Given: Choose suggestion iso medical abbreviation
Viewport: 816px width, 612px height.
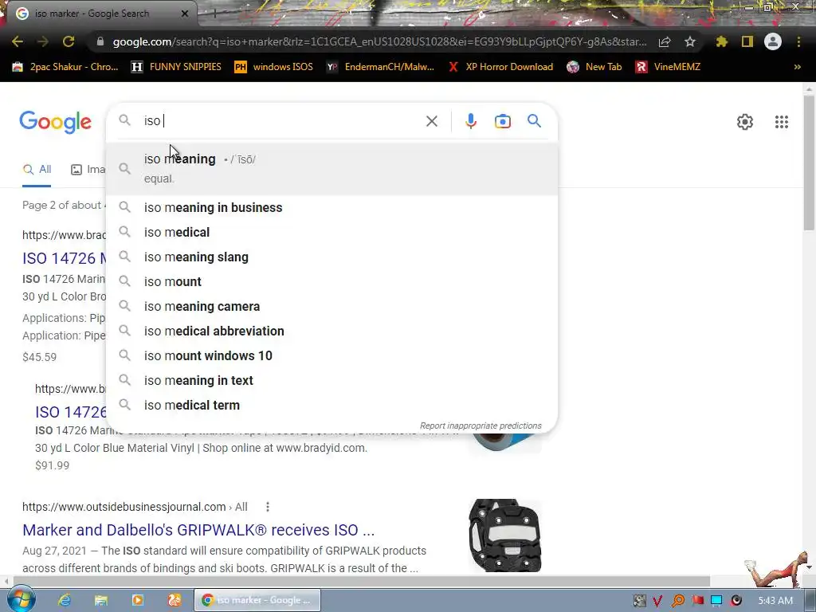Looking at the screenshot, I should (331, 331).
